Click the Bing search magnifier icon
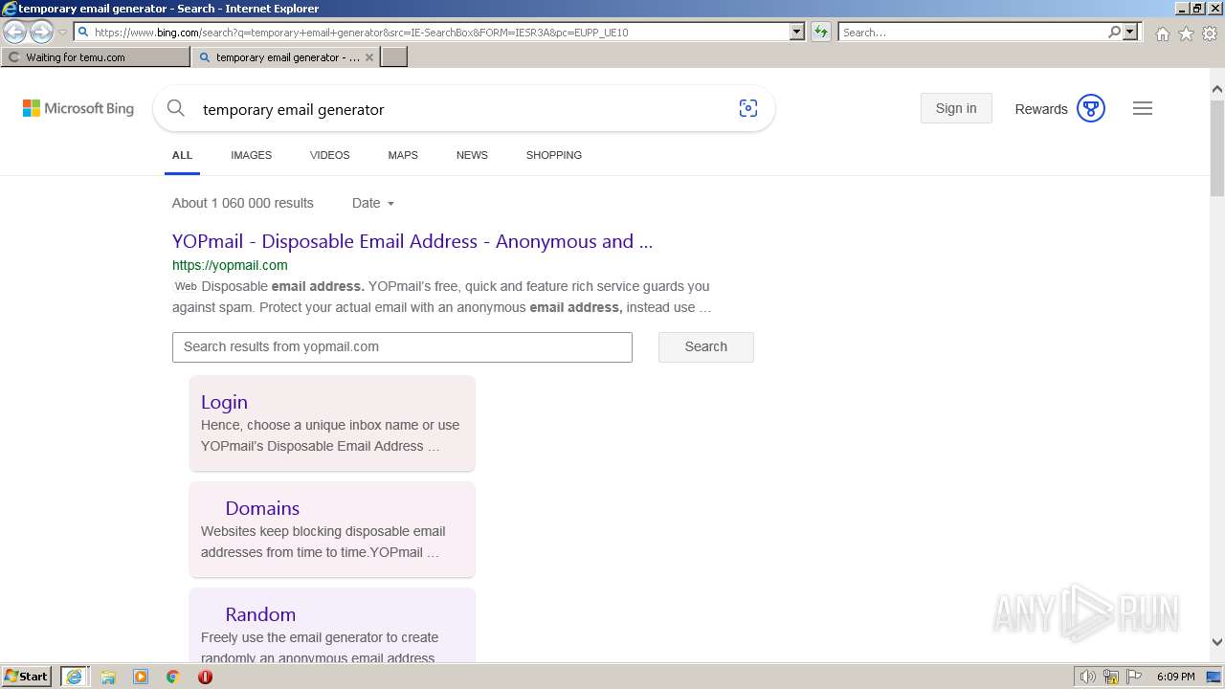This screenshot has height=689, width=1225. (176, 108)
